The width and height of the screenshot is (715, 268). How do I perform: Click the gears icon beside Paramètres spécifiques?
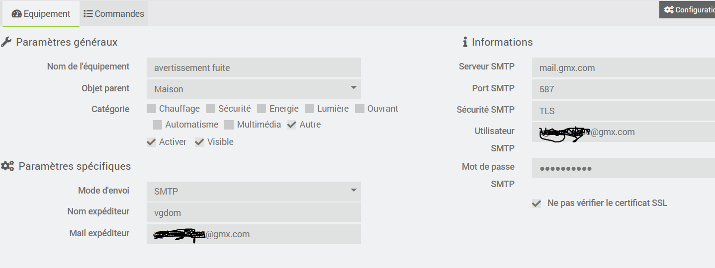coord(7,166)
